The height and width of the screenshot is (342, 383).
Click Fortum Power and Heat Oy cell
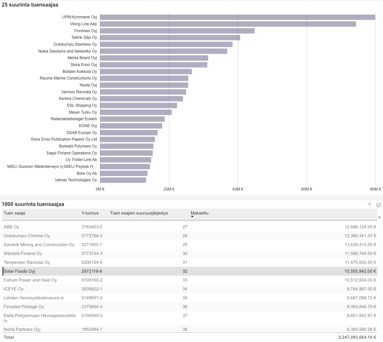pos(30,280)
